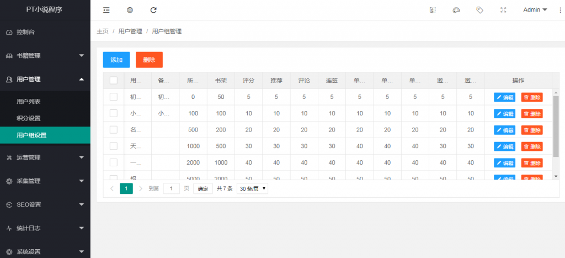
Task: Open the three-dot more options menu
Action: [560, 10]
